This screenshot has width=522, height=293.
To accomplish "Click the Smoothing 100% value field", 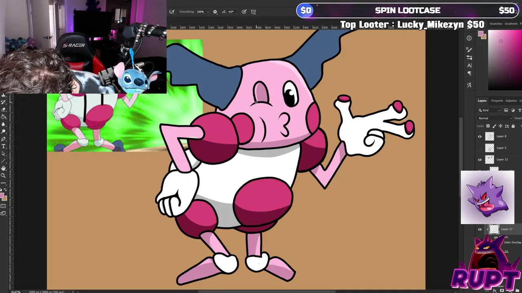I will pos(200,12).
